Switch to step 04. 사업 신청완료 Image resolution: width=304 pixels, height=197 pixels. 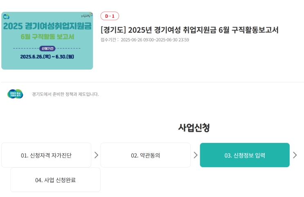pyautogui.click(x=55, y=180)
